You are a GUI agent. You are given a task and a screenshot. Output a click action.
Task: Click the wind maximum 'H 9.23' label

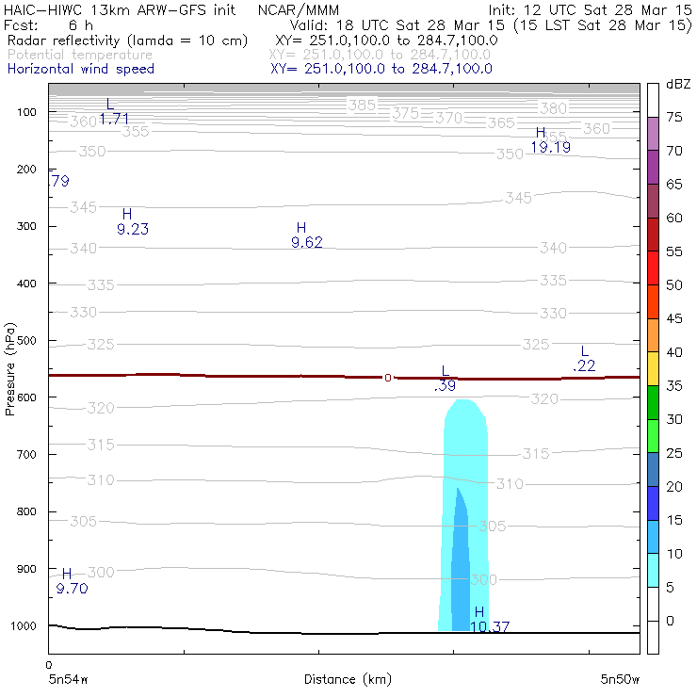coord(133,221)
